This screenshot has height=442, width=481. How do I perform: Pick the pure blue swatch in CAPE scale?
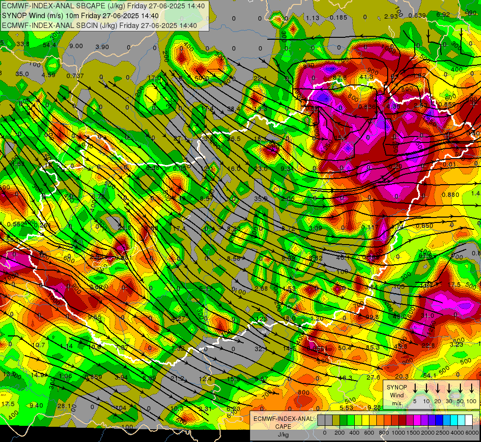(x=439, y=420)
